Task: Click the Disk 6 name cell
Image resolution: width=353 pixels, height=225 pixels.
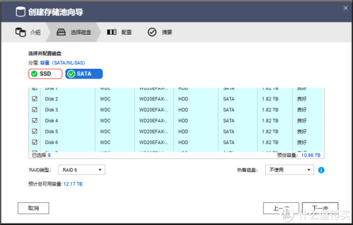Action: point(51,142)
